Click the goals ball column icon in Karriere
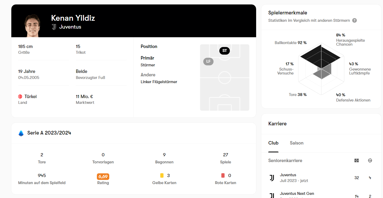The height and width of the screenshot is (198, 383). pyautogui.click(x=370, y=160)
